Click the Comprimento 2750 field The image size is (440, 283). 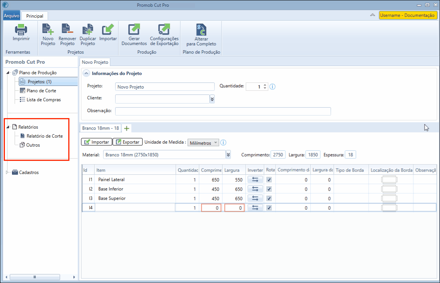tap(278, 154)
